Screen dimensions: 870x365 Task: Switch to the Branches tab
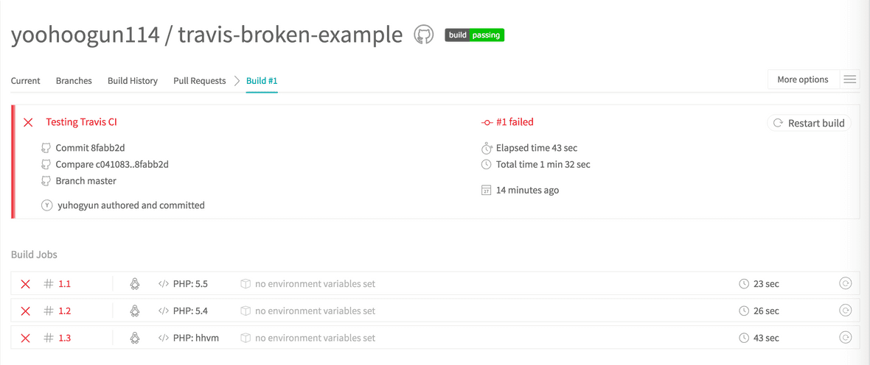[74, 81]
